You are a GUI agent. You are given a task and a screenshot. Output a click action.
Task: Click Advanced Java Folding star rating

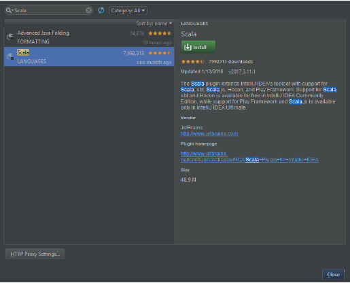click(160, 33)
